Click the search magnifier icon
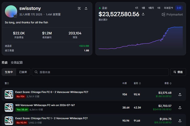The image size is (190, 126). pyautogui.click(x=36, y=72)
